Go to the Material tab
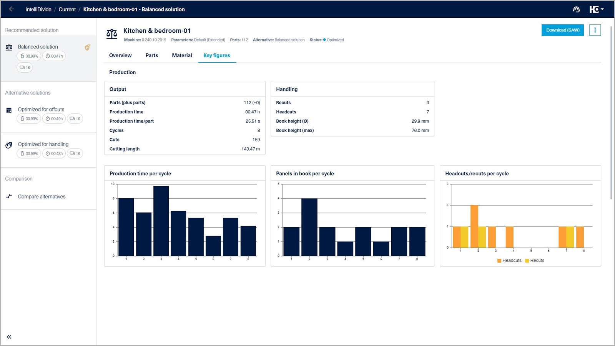This screenshot has height=346, width=615. point(182,55)
